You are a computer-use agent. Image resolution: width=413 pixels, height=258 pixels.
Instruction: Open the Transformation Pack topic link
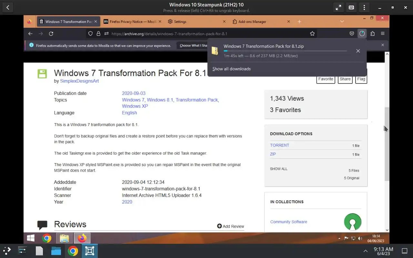pos(197,100)
